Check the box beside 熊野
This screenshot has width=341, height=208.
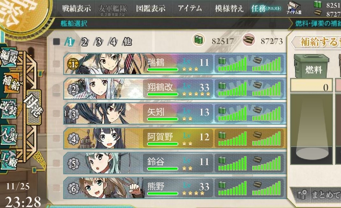pos(56,188)
